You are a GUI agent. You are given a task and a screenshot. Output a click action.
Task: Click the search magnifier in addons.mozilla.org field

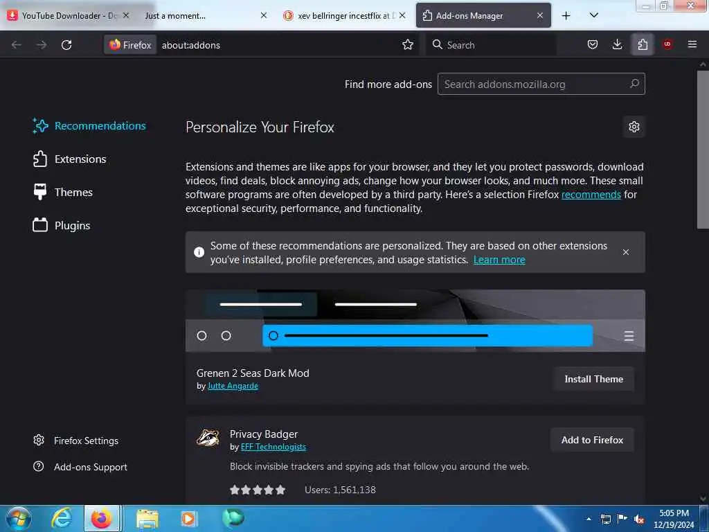(634, 84)
